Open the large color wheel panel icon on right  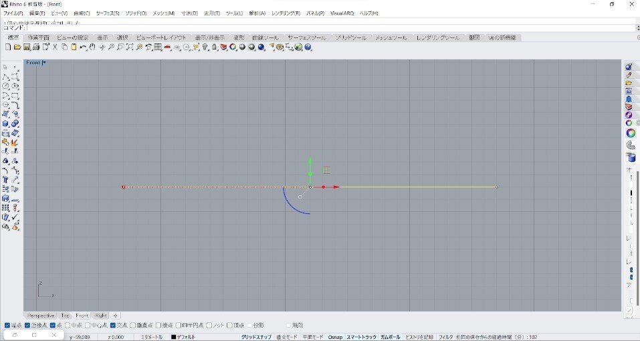[631, 133]
